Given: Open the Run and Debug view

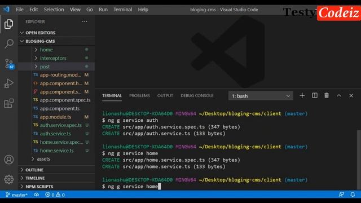Looking at the screenshot, I should 9,83.
